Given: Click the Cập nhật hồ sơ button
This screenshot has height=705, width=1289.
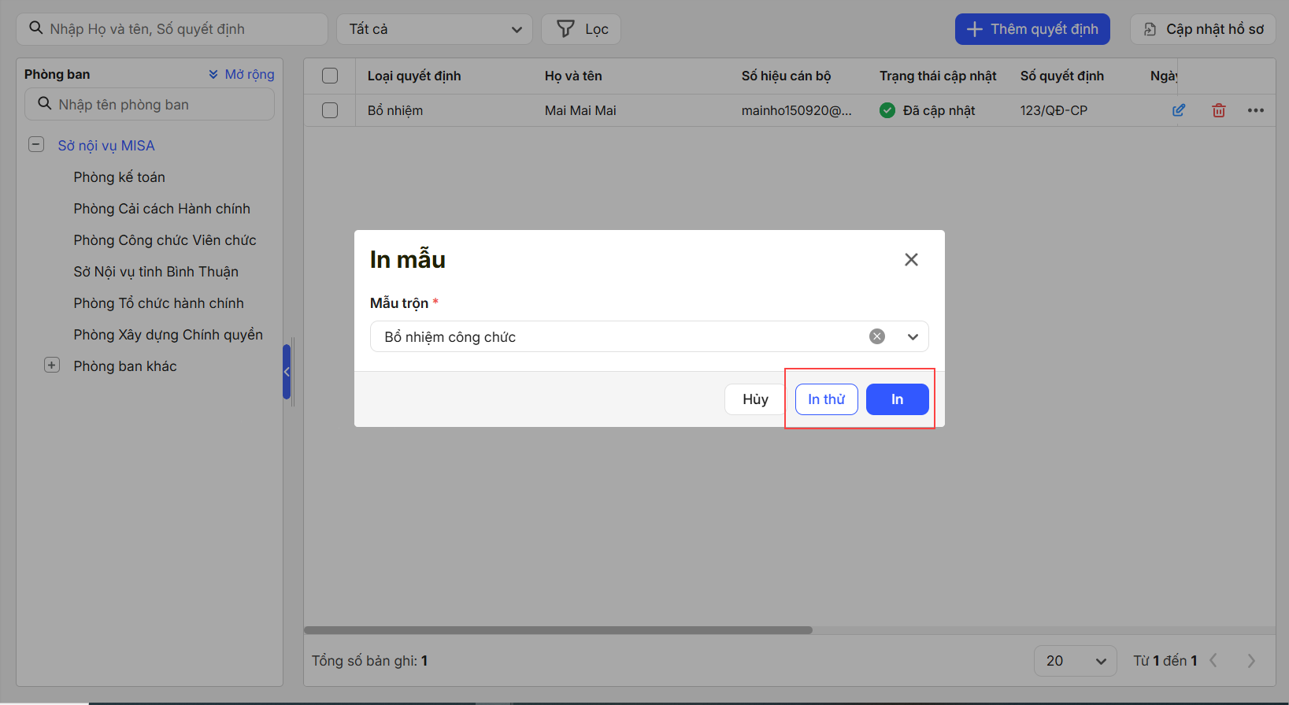Looking at the screenshot, I should click(x=1202, y=29).
